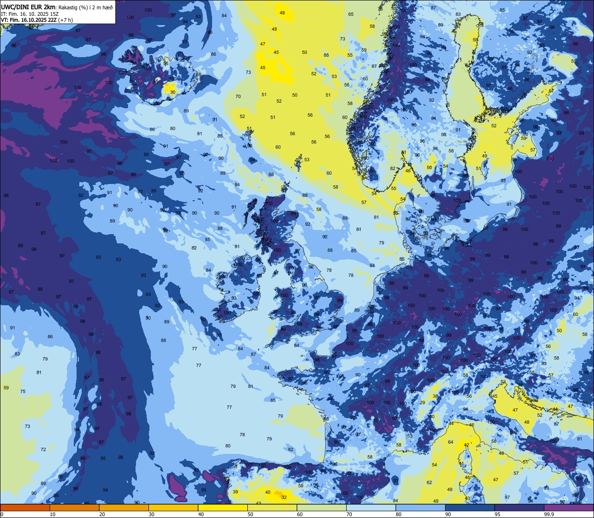Screen dimensions: 594x518
Task: Click the 80–90 light blue legend swatch
Action: pyautogui.click(x=420, y=508)
